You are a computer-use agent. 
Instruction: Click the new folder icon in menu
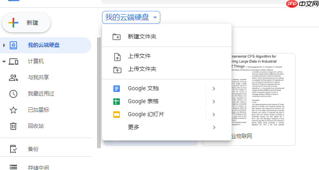[x=117, y=37]
